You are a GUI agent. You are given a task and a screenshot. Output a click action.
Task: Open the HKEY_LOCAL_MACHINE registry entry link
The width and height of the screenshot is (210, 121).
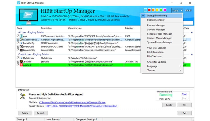coord(81,106)
